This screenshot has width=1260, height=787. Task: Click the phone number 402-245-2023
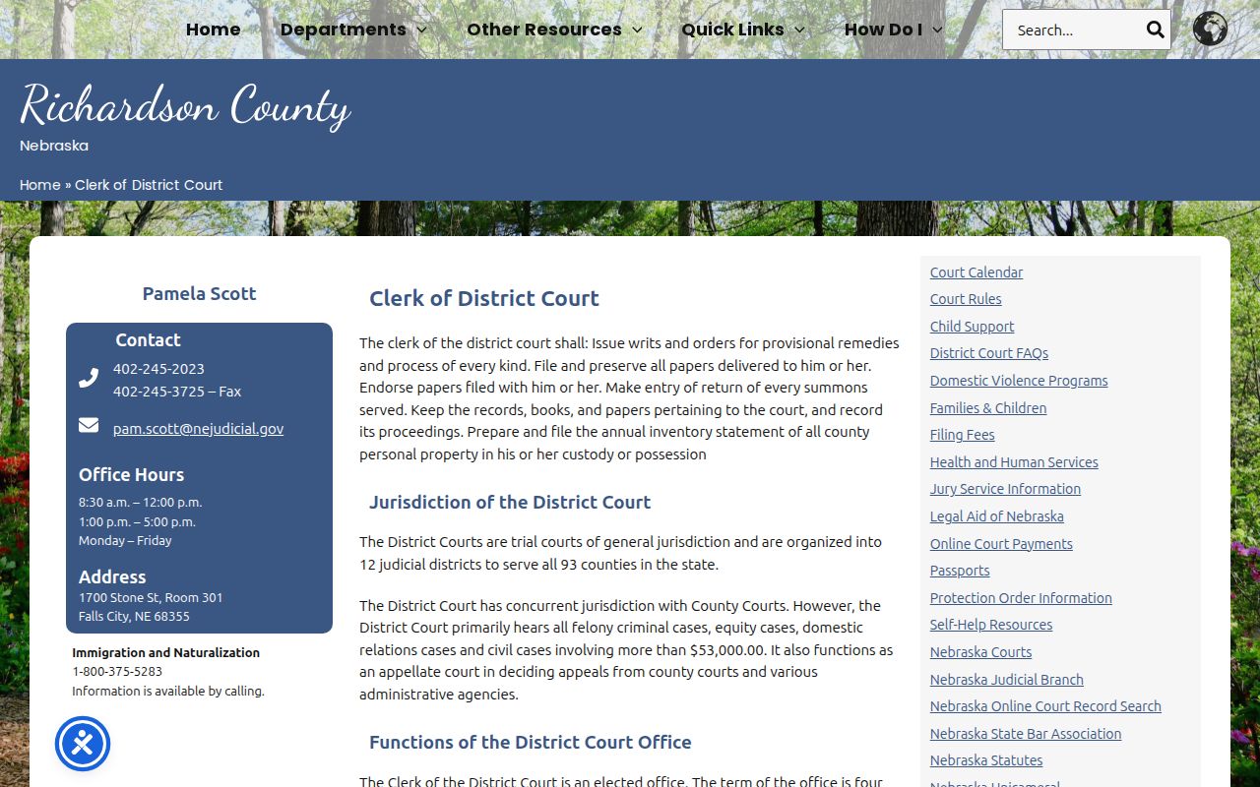point(158,369)
